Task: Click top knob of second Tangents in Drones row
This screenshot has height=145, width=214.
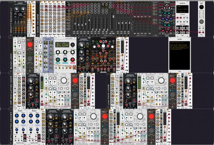Action: tap(65, 116)
